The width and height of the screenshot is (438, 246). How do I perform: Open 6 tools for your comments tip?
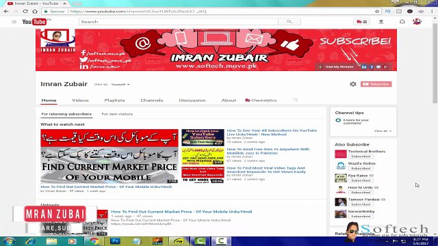pos(356,122)
